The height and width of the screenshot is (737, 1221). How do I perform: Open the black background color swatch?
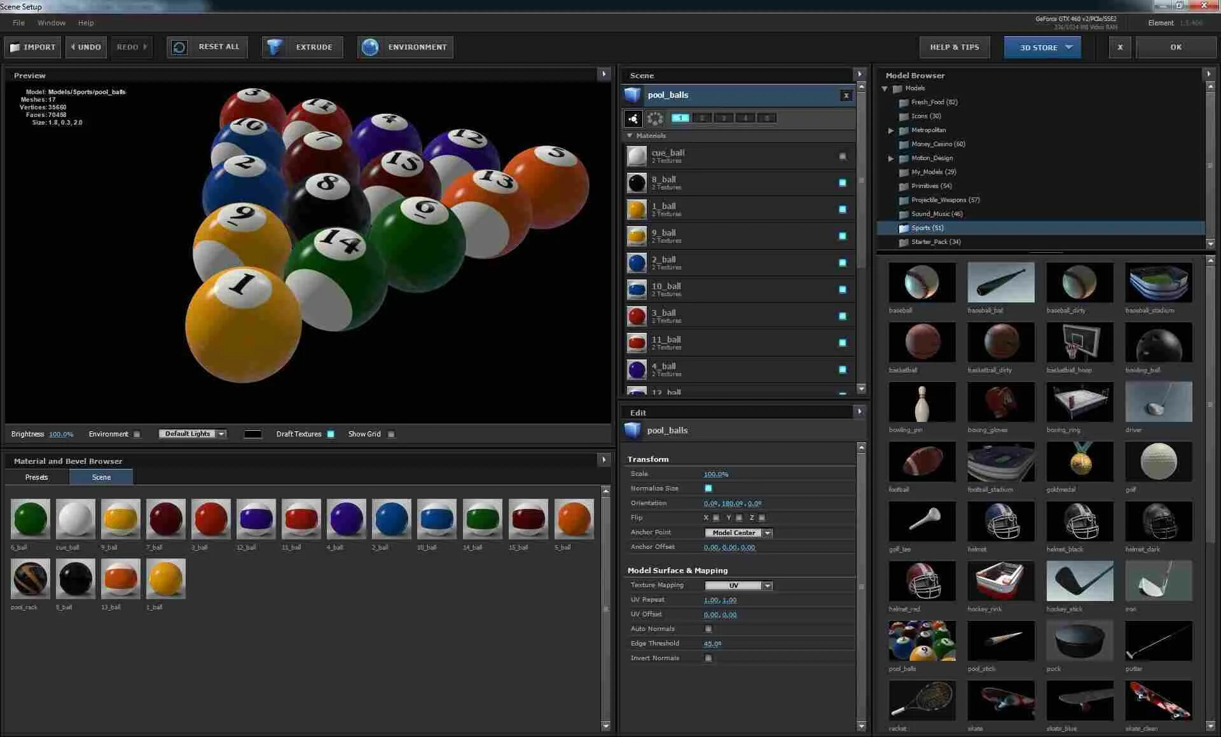pyautogui.click(x=253, y=435)
